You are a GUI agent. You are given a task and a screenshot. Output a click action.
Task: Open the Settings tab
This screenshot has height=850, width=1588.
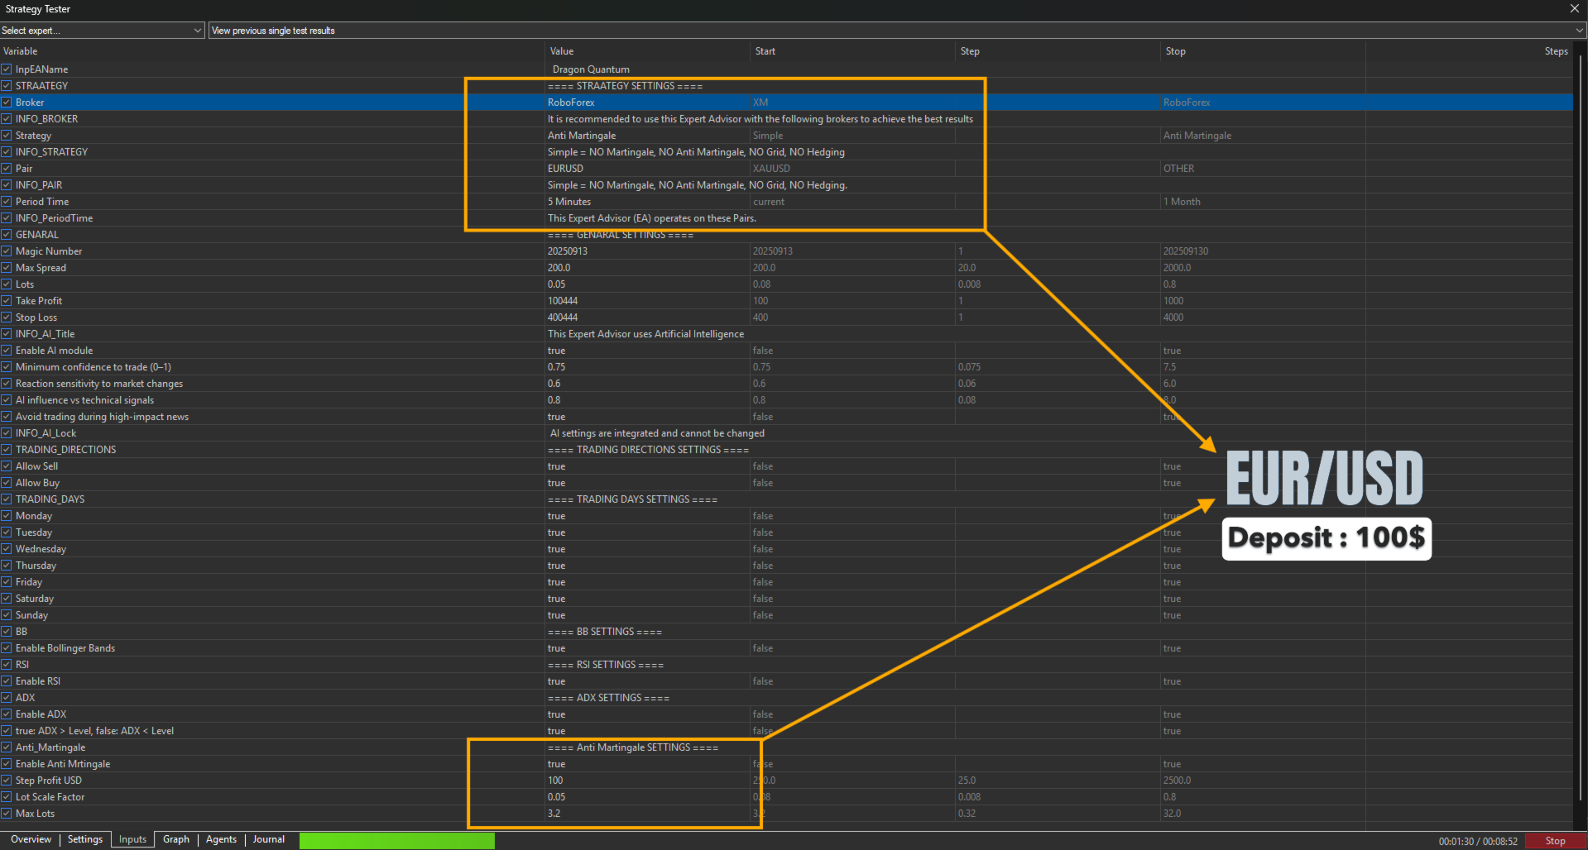(x=85, y=839)
